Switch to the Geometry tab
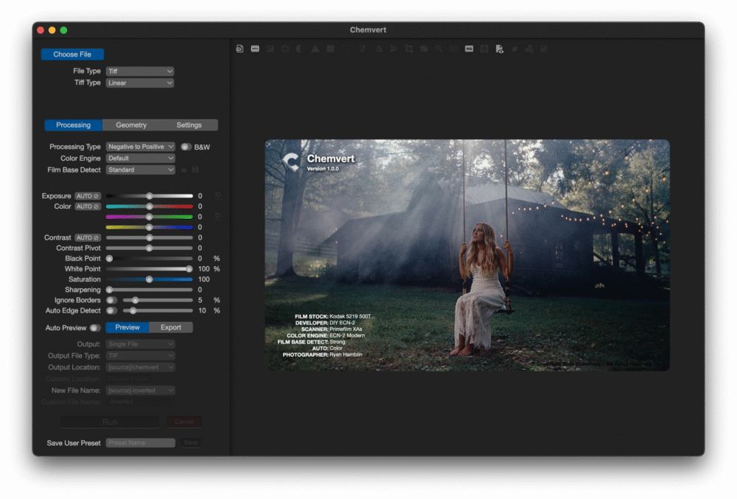The width and height of the screenshot is (737, 499). tap(131, 125)
